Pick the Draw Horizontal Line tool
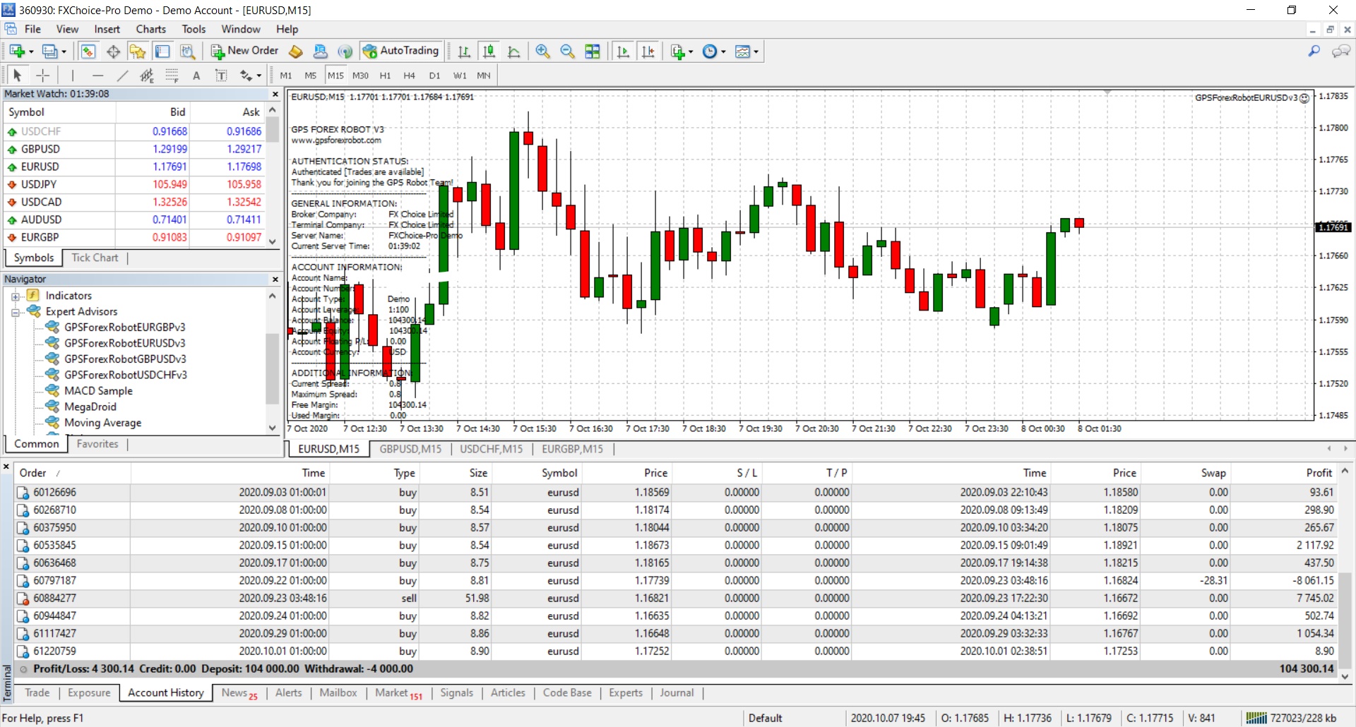The image size is (1356, 727). pyautogui.click(x=97, y=76)
